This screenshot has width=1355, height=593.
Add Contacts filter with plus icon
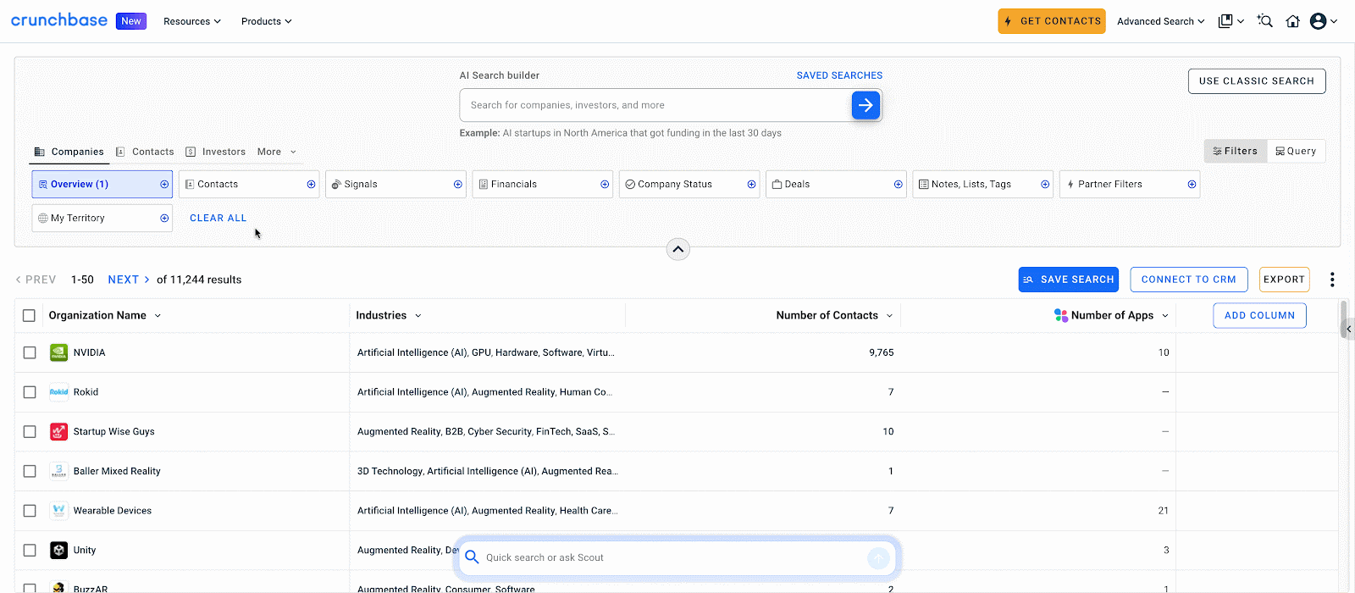(x=311, y=184)
